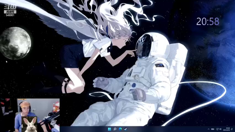Expand hidden system tray icons chevron
235x132 pixels.
209,129
